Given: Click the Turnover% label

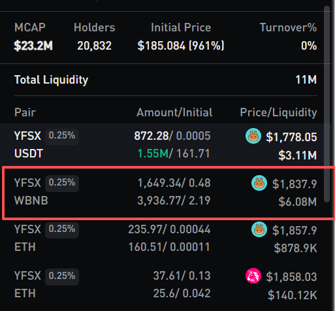Looking at the screenshot, I should (288, 27).
